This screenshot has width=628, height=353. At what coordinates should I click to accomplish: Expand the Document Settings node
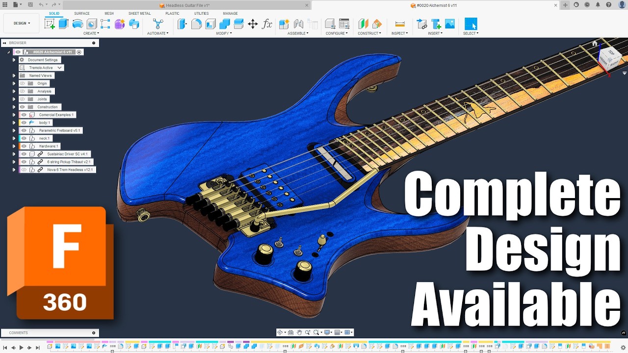pyautogui.click(x=14, y=60)
